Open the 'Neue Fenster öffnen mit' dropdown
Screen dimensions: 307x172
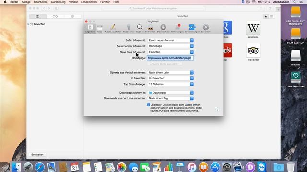point(171,46)
